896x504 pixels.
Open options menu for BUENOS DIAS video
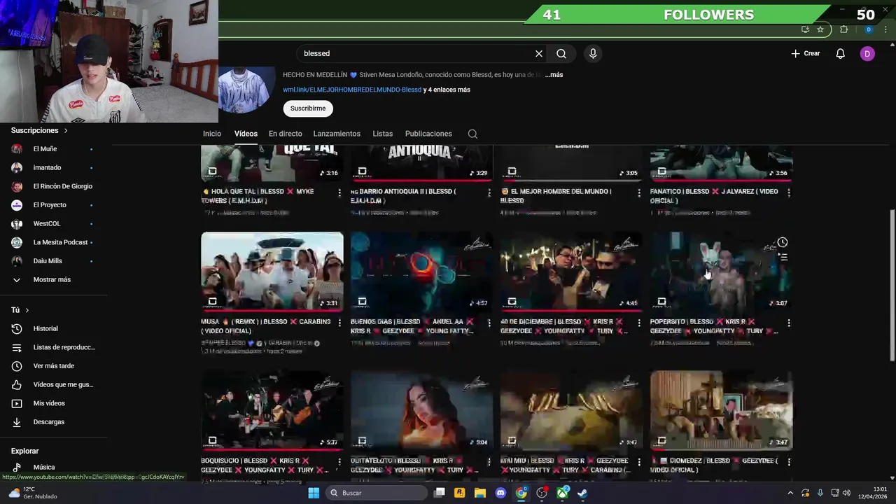pyautogui.click(x=489, y=323)
